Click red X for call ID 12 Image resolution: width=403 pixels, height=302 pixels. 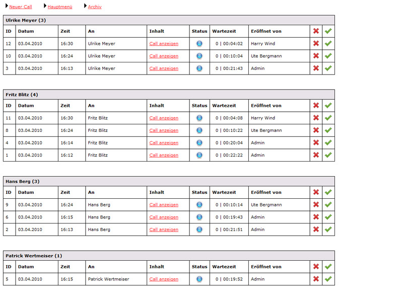point(316,43)
